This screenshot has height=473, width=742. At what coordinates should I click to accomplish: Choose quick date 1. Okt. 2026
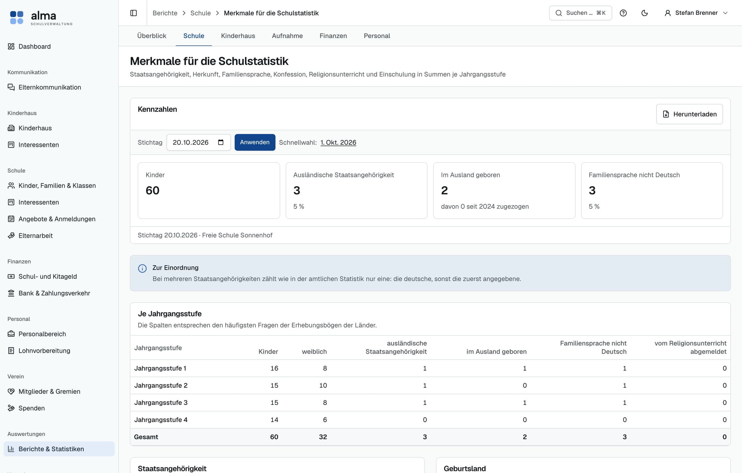point(338,143)
